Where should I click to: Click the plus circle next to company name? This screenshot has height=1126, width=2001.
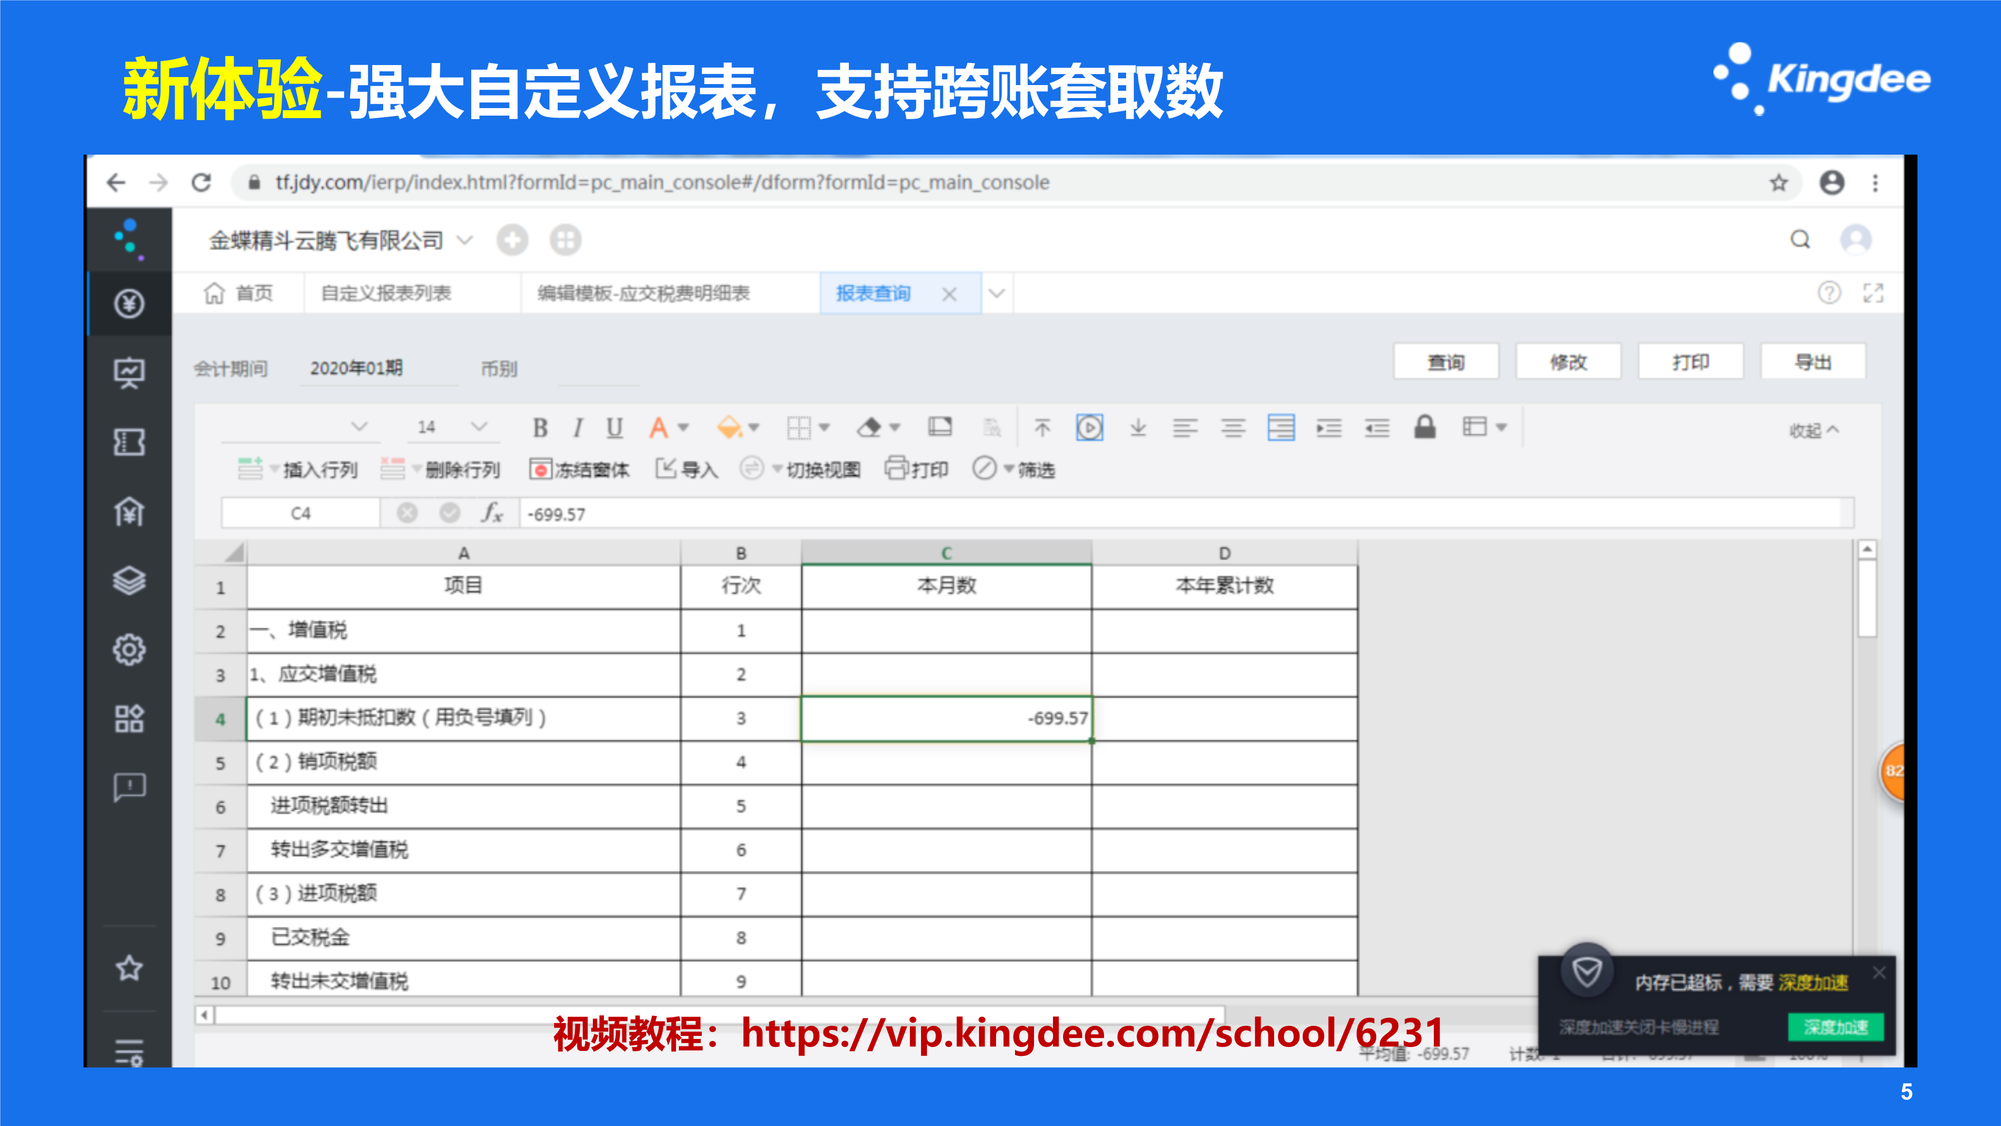[x=512, y=240]
